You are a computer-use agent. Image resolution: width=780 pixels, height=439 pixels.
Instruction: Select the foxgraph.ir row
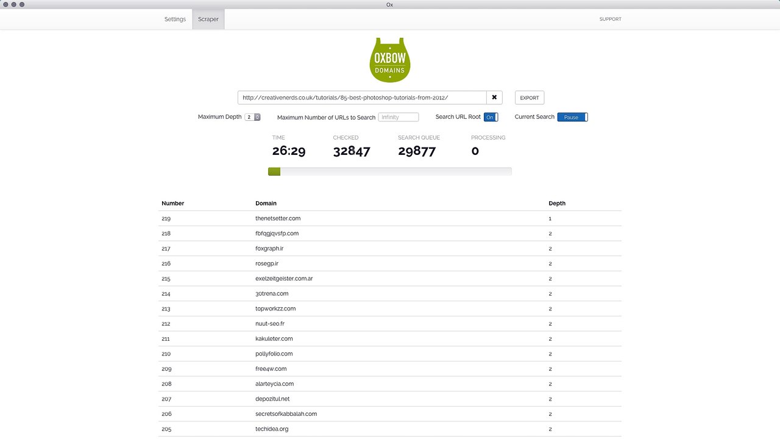[x=390, y=249]
